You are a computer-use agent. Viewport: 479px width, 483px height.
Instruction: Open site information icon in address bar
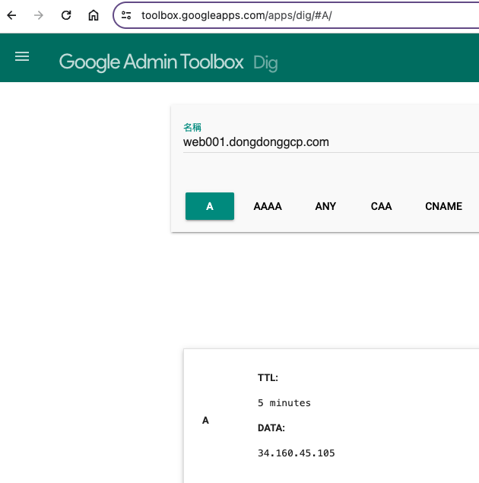127,15
